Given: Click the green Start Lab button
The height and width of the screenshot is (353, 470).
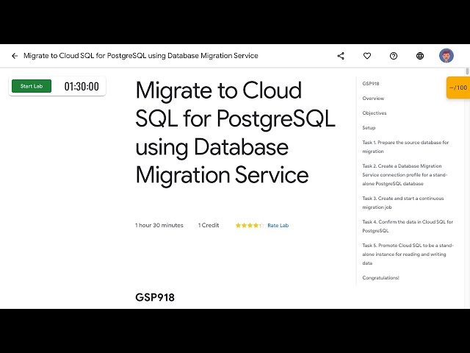Looking at the screenshot, I should pyautogui.click(x=32, y=86).
